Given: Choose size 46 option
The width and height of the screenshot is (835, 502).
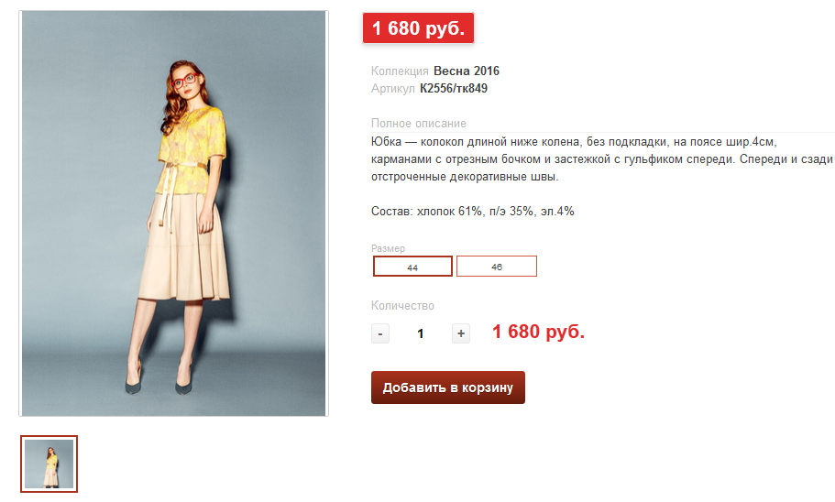Looking at the screenshot, I should pyautogui.click(x=496, y=267).
